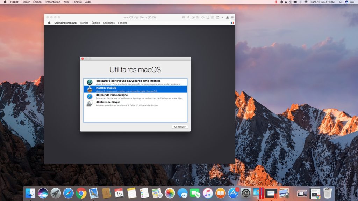This screenshot has width=358, height=201.
Task: Click the Continuer button
Action: click(x=180, y=127)
